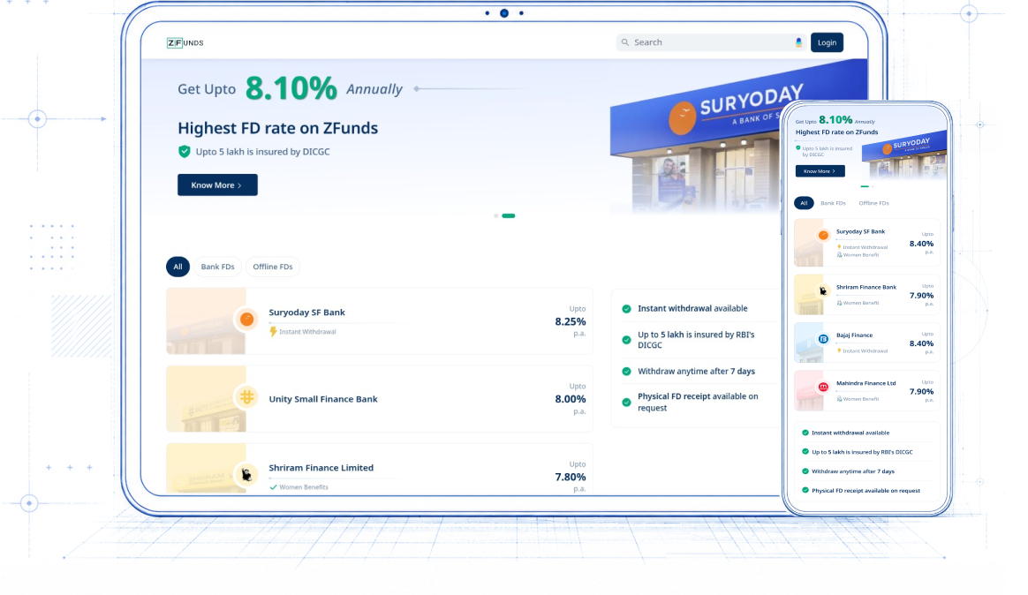This screenshot has height=595, width=1028.
Task: Click the Suryoday logo icon on the phone card
Action: [823, 235]
